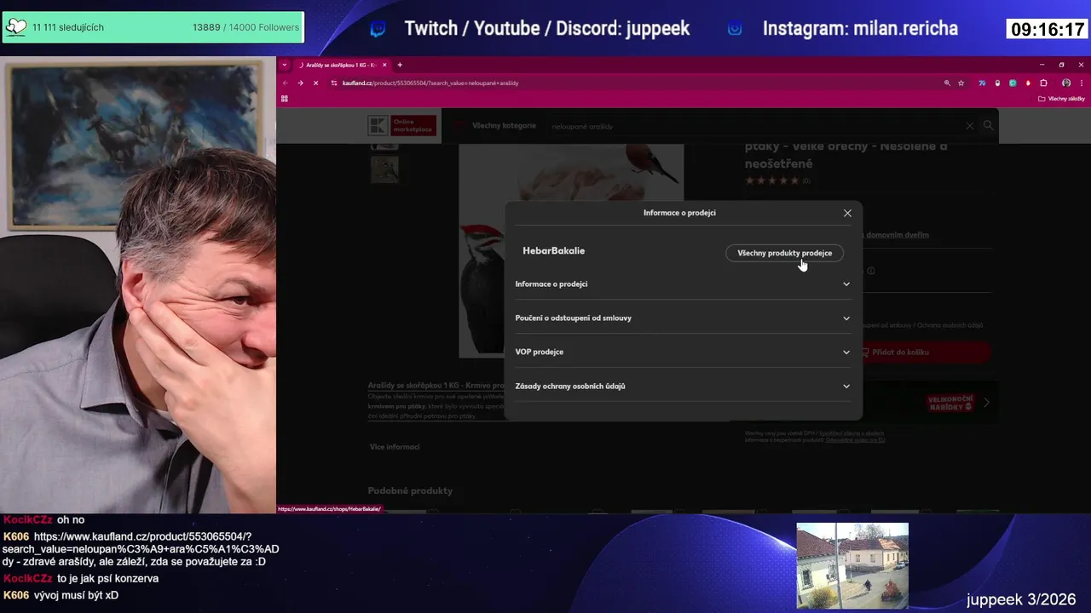Expand the VOP prodejce section
Screen dimensions: 1091x613
pos(683,352)
